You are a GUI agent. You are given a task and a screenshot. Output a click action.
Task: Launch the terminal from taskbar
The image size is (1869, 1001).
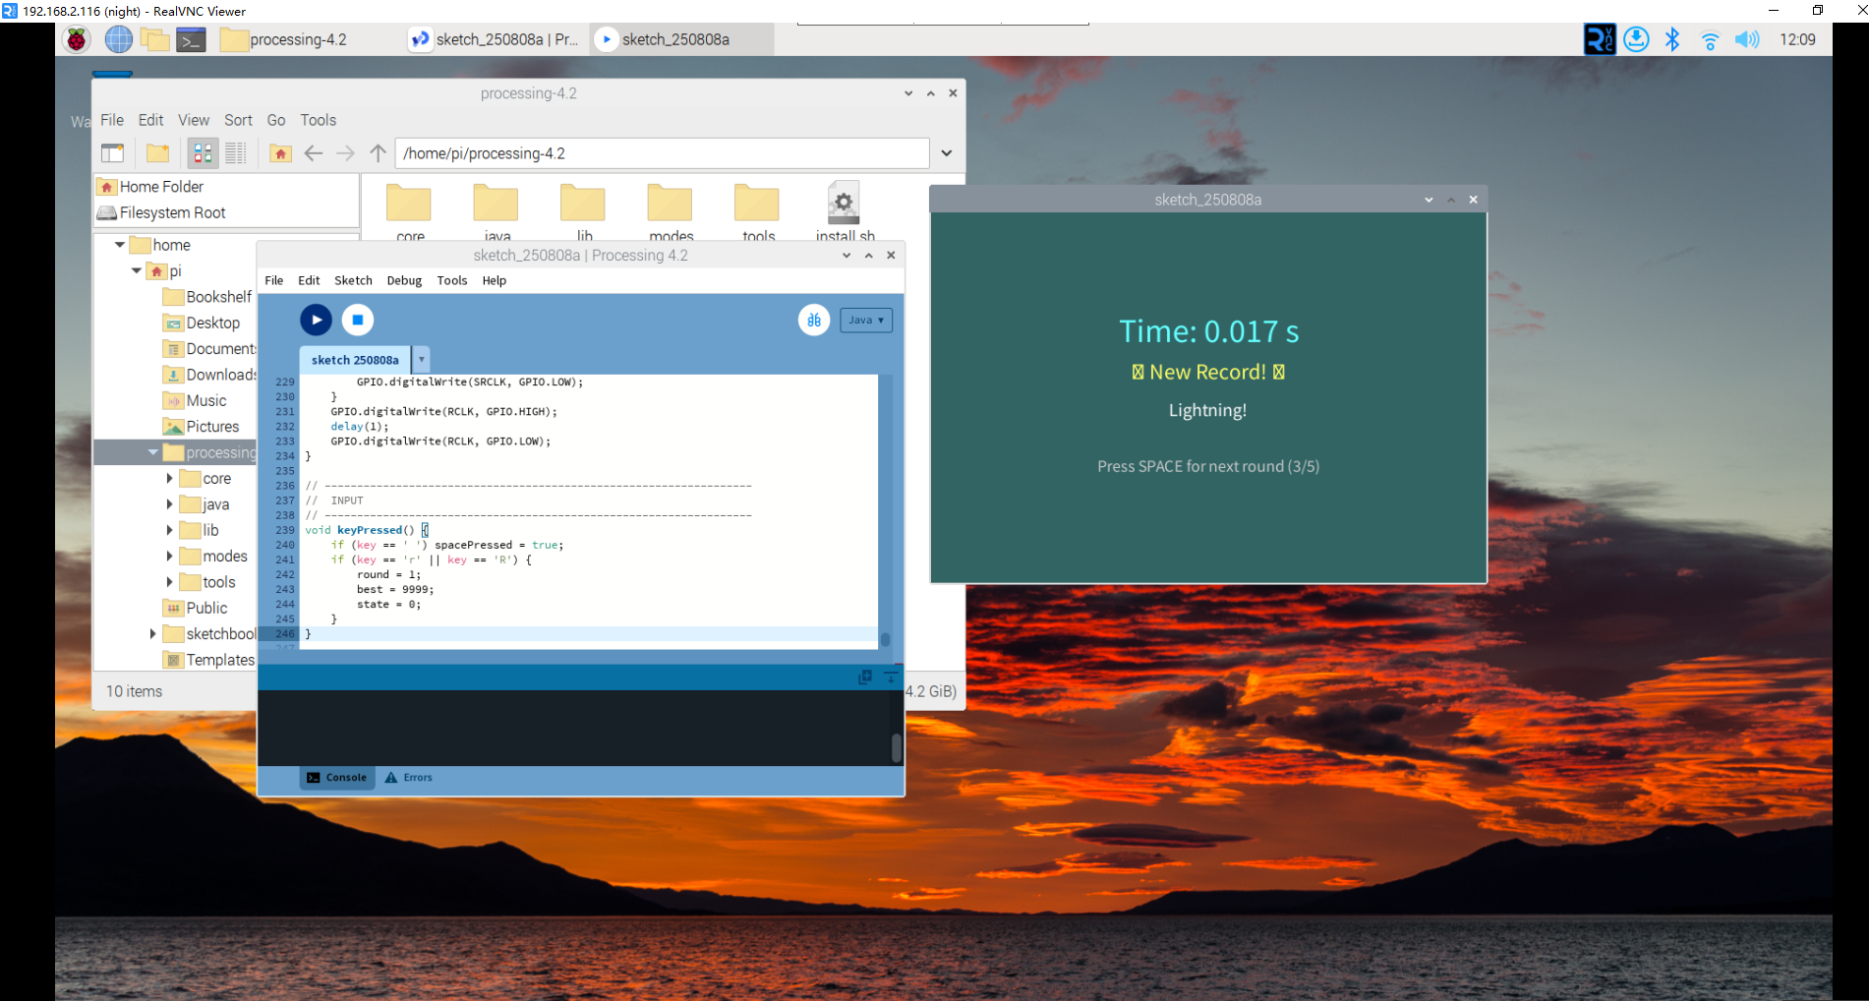[x=191, y=39]
